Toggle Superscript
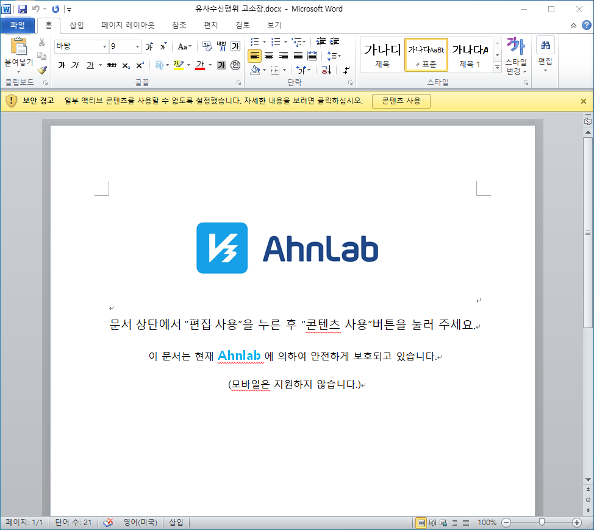 (140, 65)
